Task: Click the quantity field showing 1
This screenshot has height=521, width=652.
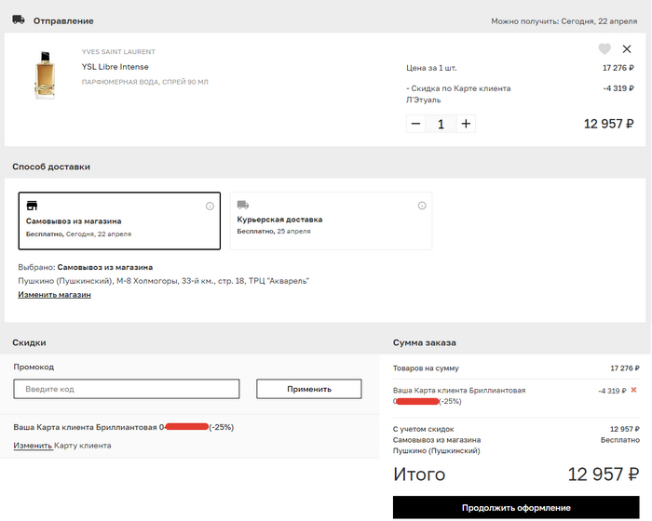Action: (x=441, y=124)
